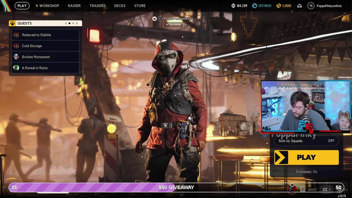
Task: Open the DECKS tab
Action: pos(120,5)
